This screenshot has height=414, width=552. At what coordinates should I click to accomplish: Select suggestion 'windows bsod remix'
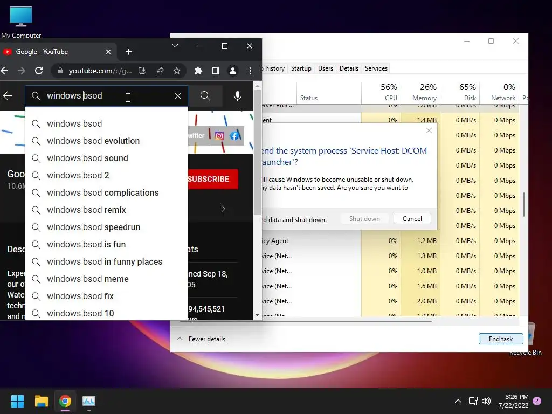tap(106, 210)
